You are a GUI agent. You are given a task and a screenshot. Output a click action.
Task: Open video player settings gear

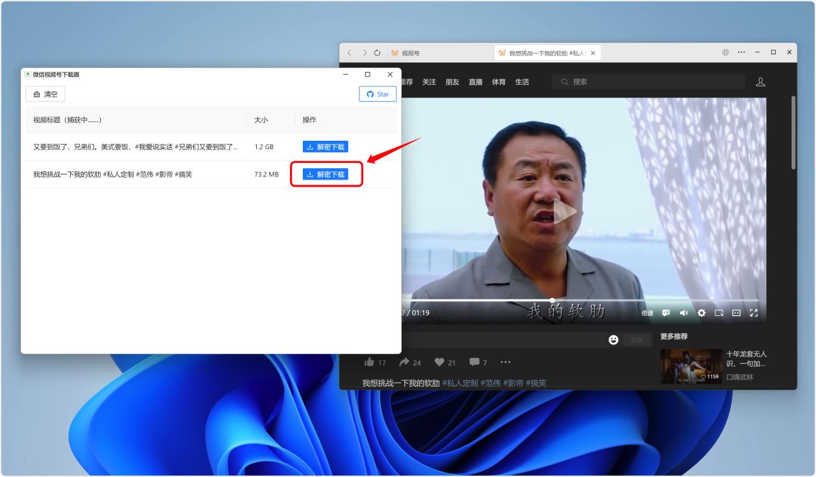(701, 313)
